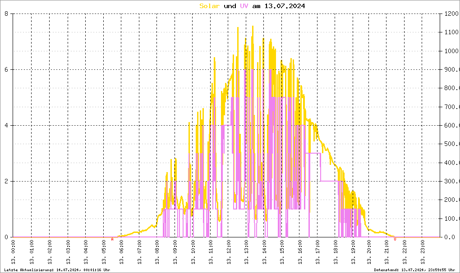This screenshot has height=273, width=460.
Task: Click the time label "13. 16:00"
Action: (x=300, y=252)
